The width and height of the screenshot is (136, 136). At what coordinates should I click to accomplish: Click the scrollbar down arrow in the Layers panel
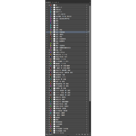[90, 133]
